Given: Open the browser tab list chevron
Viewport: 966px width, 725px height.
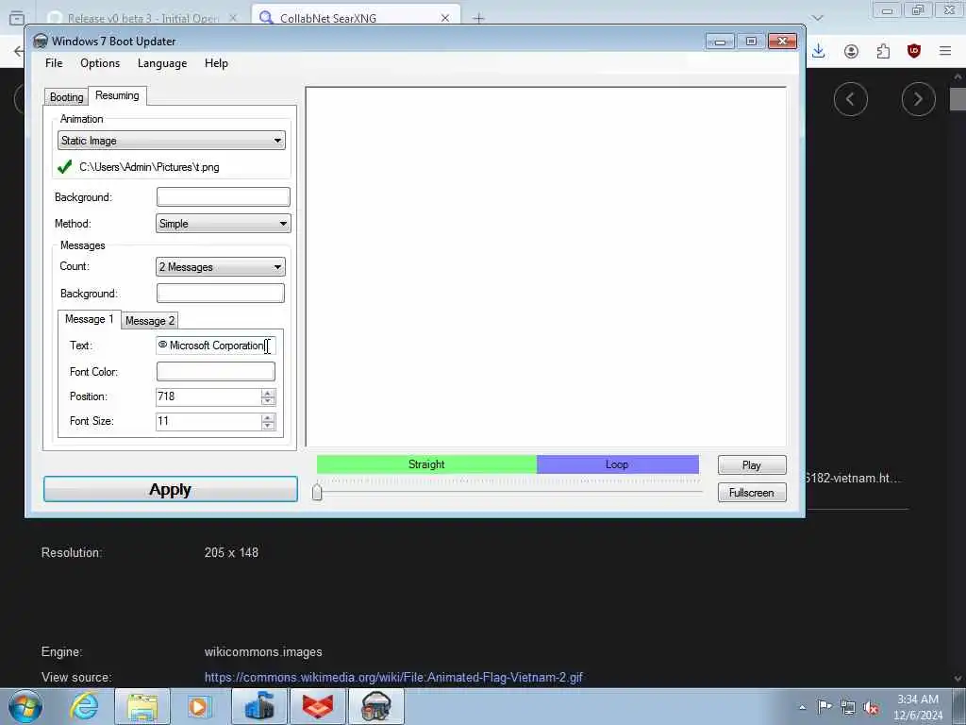Looking at the screenshot, I should (x=818, y=18).
